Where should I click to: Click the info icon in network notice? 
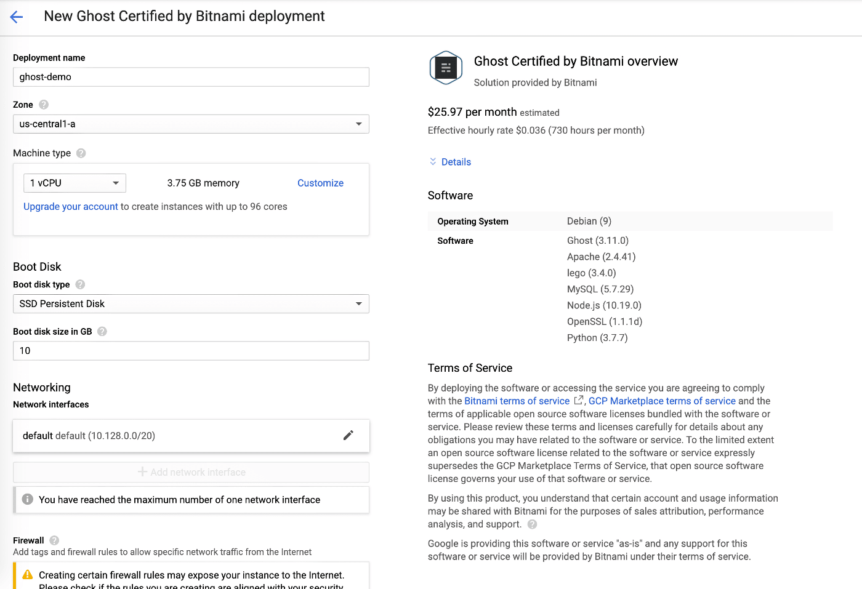click(x=28, y=499)
